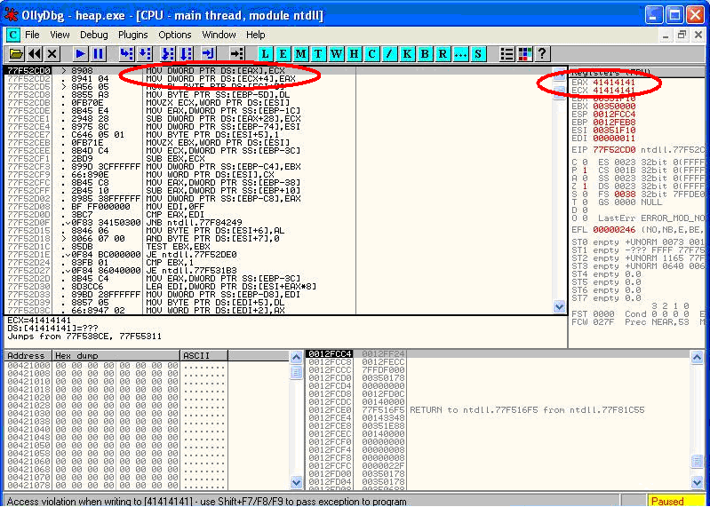This screenshot has height=507, width=710.
Task: Execute till return toolbar icon
Action: 208,54
